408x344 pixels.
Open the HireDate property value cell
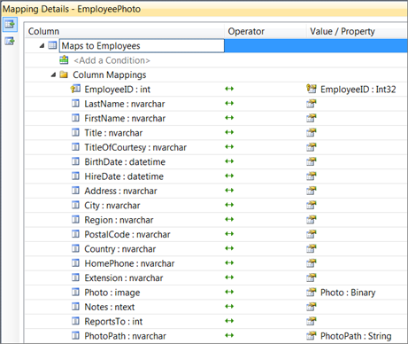point(357,176)
